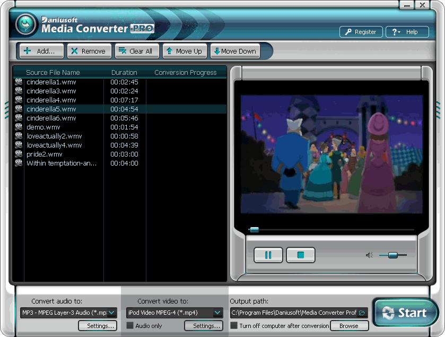Close the Media Converter window
Image resolution: width=445 pixels, height=337 pixels.
point(422,5)
